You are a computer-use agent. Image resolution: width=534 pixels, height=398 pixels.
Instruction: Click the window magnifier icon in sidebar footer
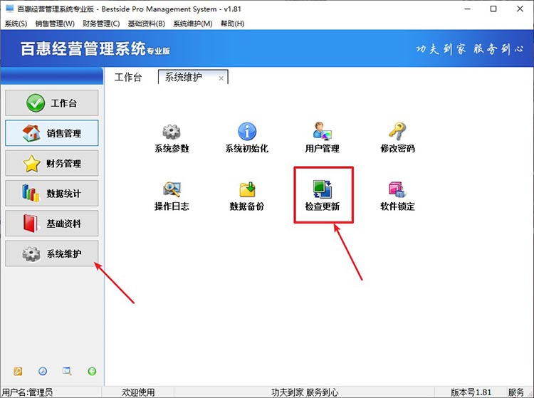click(67, 371)
